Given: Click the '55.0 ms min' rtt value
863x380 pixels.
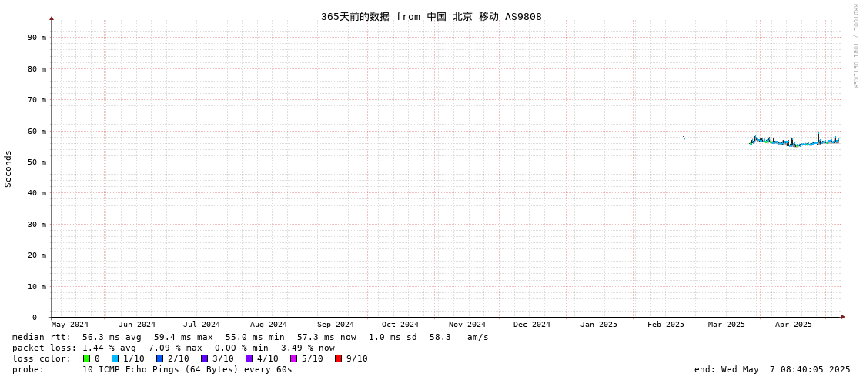Looking at the screenshot, I should (255, 337).
